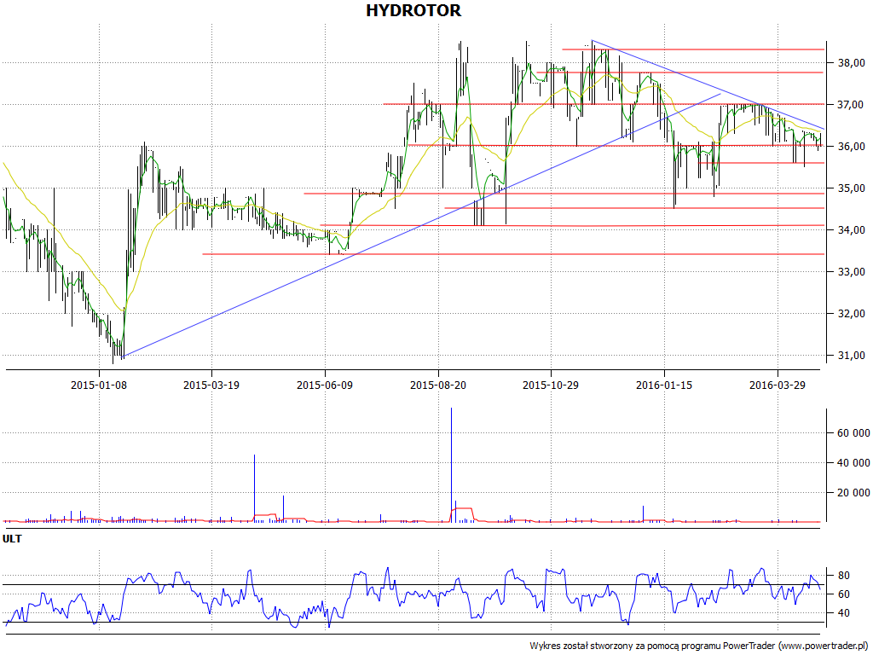Viewport: 873px width, 655px height.
Task: Click the 60 oscillator axis label
Action: click(843, 594)
